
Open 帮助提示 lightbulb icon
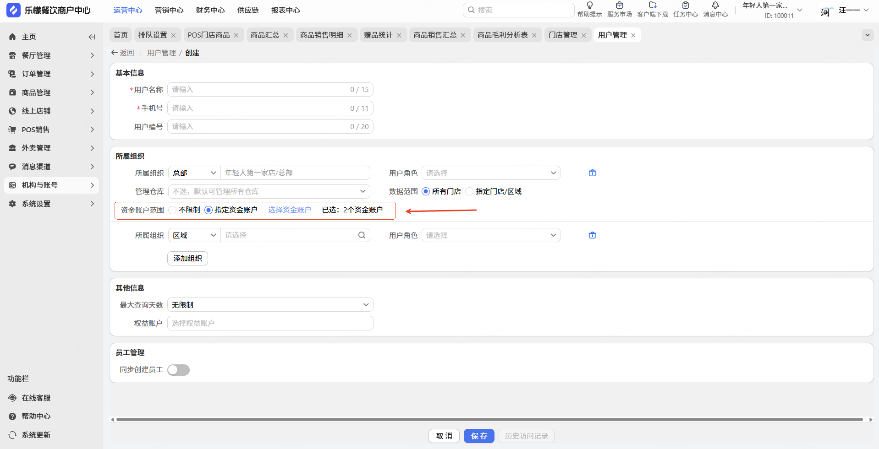589,5
